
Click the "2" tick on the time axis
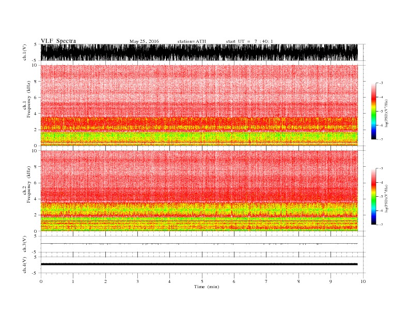(x=105, y=281)
